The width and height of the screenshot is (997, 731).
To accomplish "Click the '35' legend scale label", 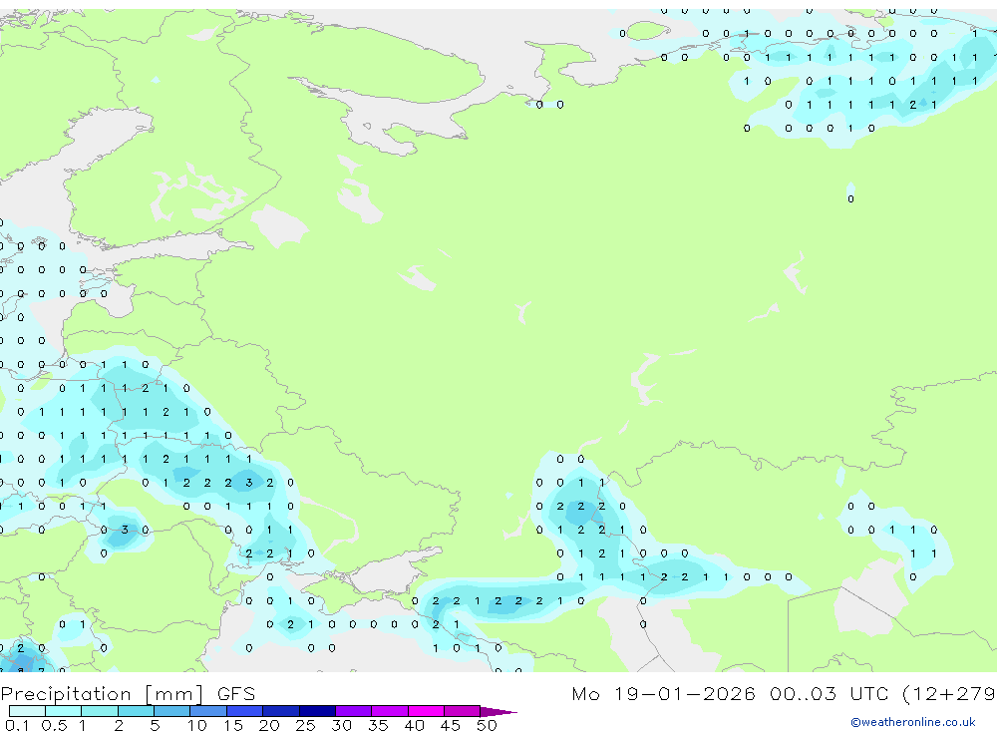I will (x=378, y=725).
